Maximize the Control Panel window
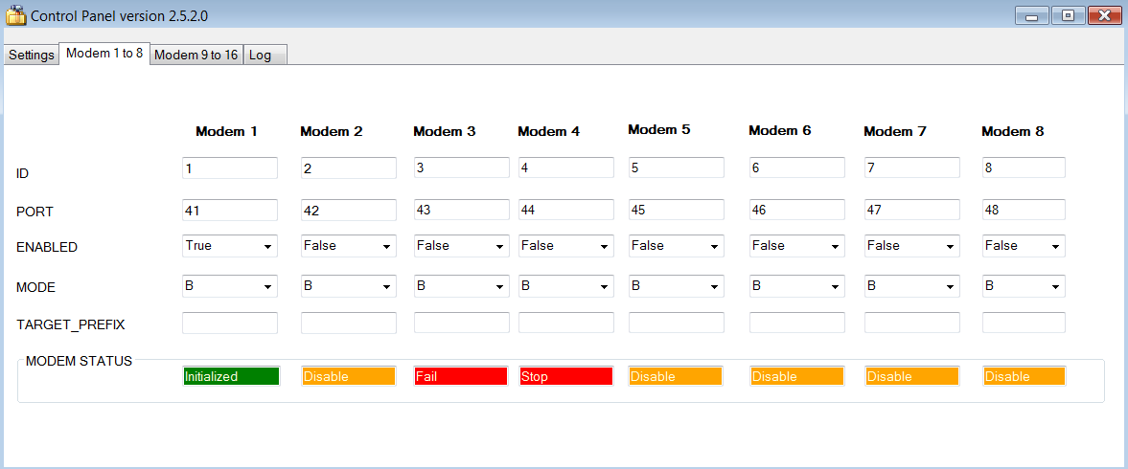Viewport: 1128px width, 469px height. click(x=1068, y=16)
